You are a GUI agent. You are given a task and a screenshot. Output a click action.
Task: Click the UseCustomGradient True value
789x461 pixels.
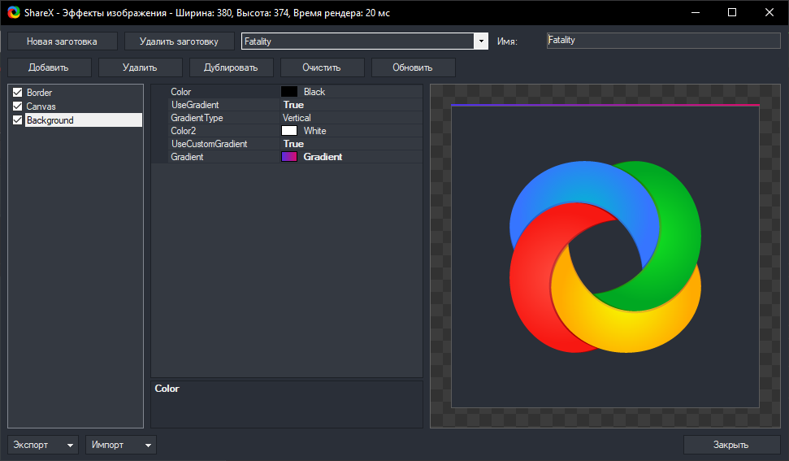click(293, 144)
